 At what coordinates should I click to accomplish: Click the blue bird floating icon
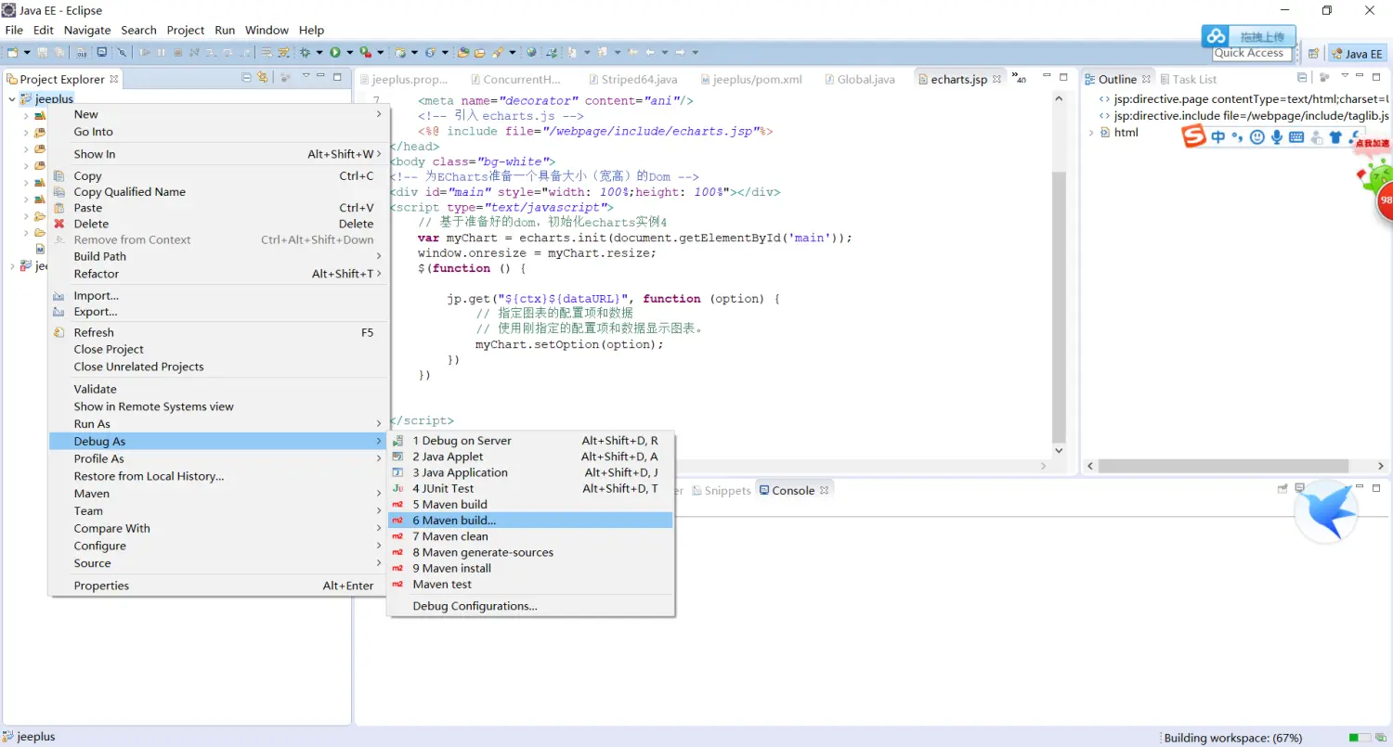[1326, 511]
